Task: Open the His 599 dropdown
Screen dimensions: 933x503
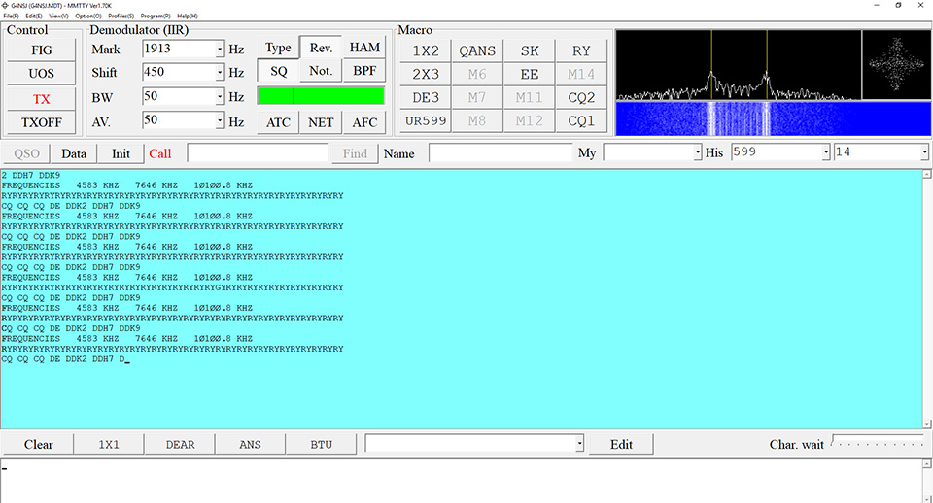Action: click(x=826, y=152)
